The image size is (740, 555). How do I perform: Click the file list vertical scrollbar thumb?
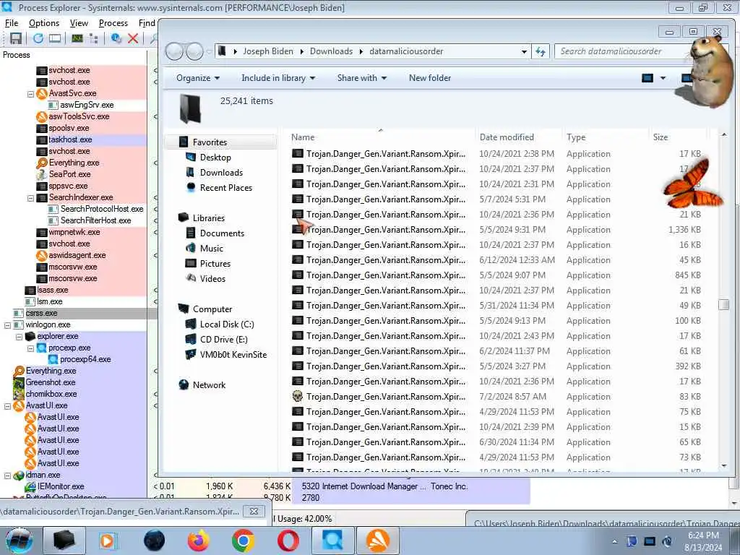[x=723, y=305]
